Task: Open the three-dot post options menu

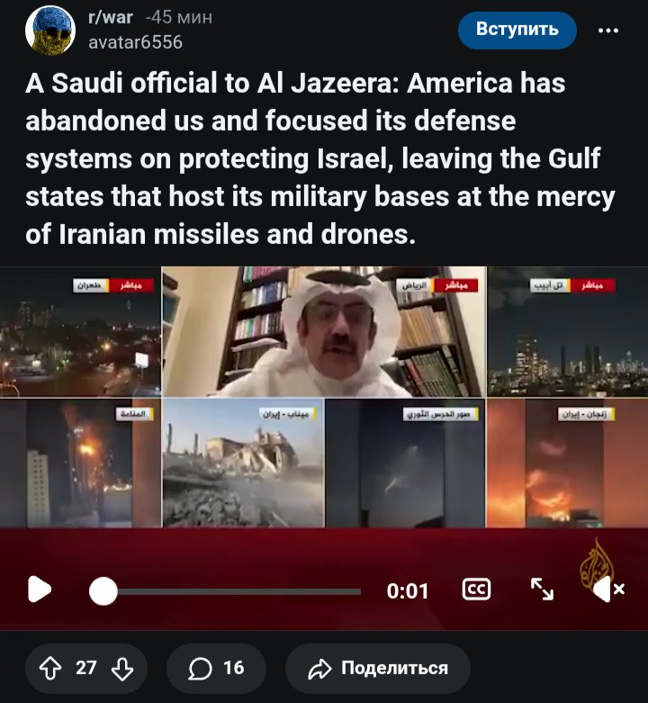Action: [x=608, y=31]
